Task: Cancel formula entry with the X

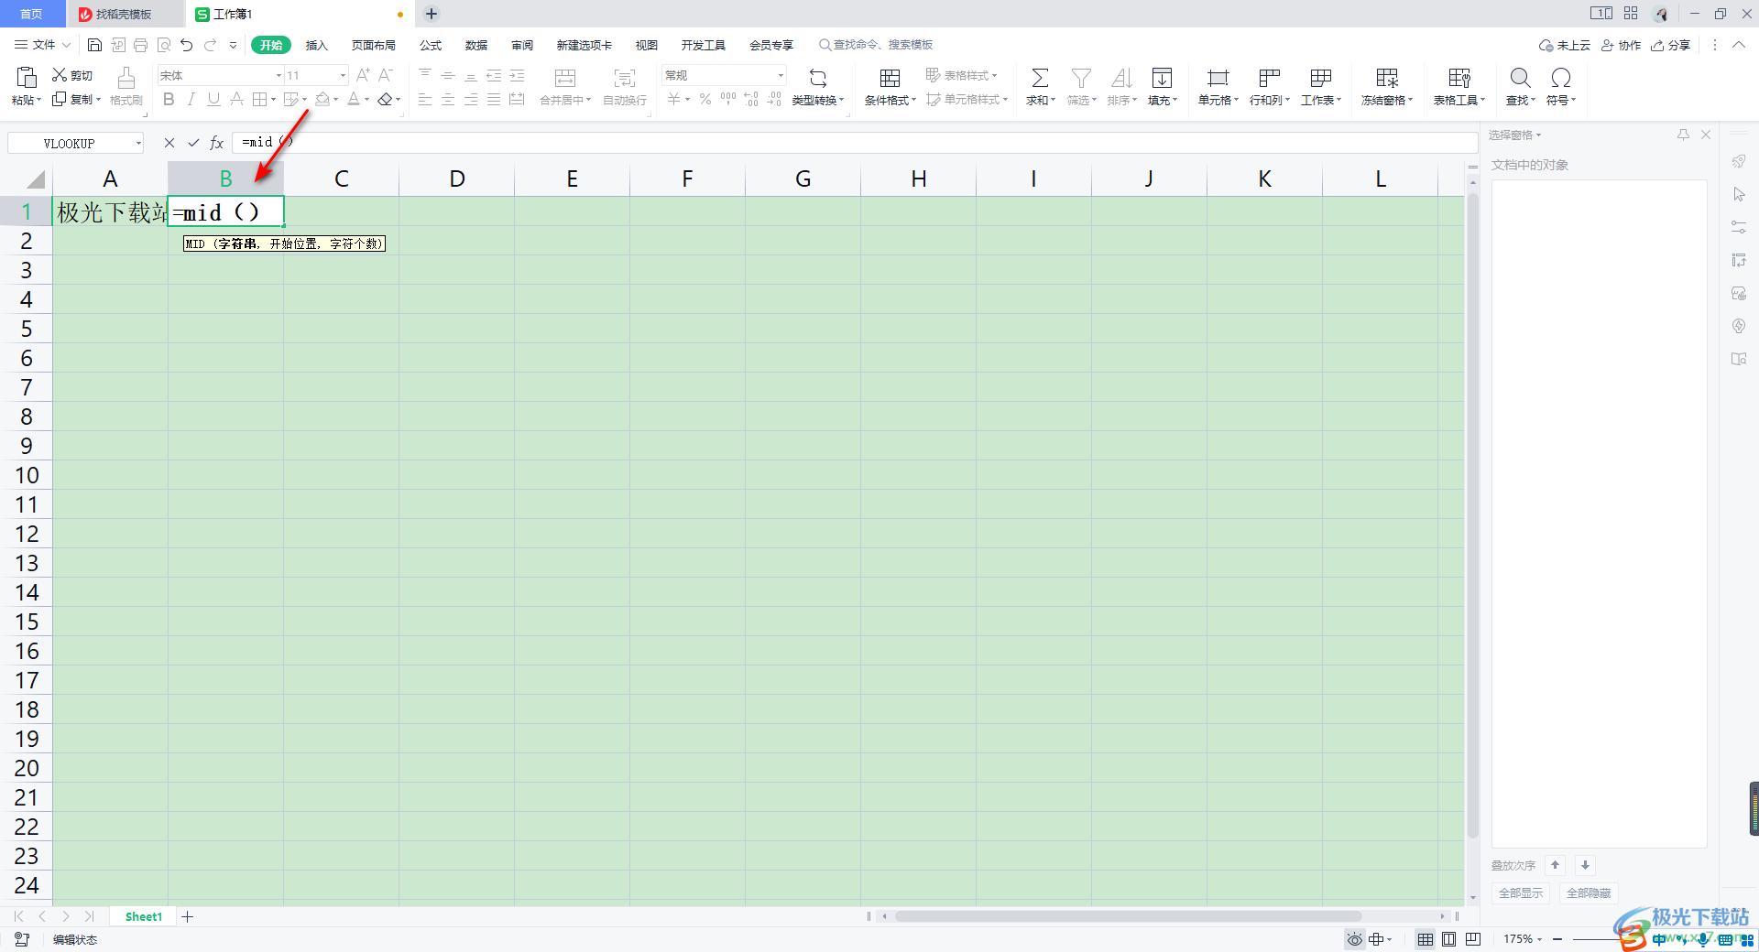Action: click(x=169, y=143)
